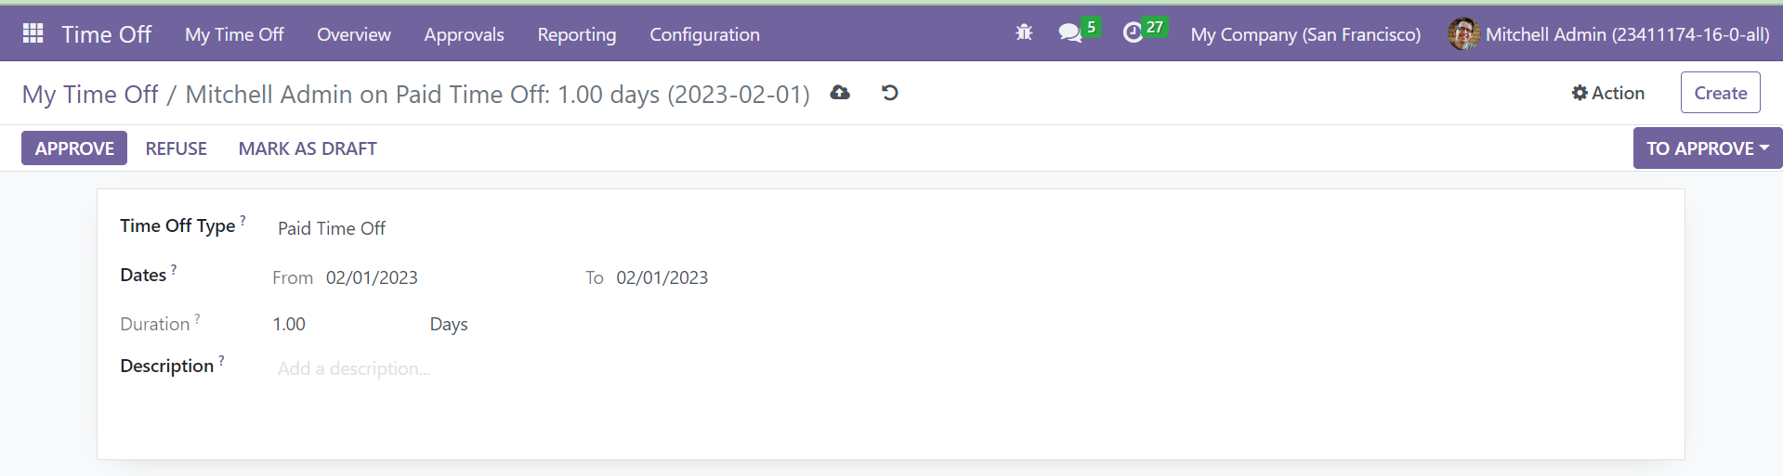The image size is (1783, 476).
Task: Click the APPROVE button
Action: pos(74,148)
